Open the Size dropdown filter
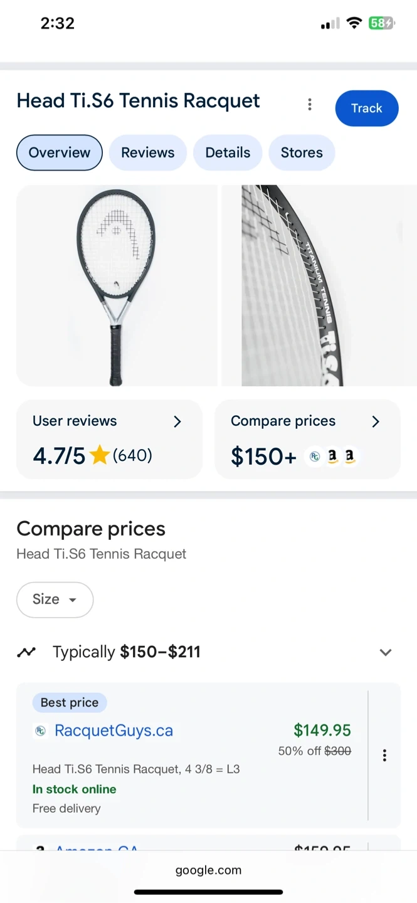The image size is (417, 903). click(55, 599)
